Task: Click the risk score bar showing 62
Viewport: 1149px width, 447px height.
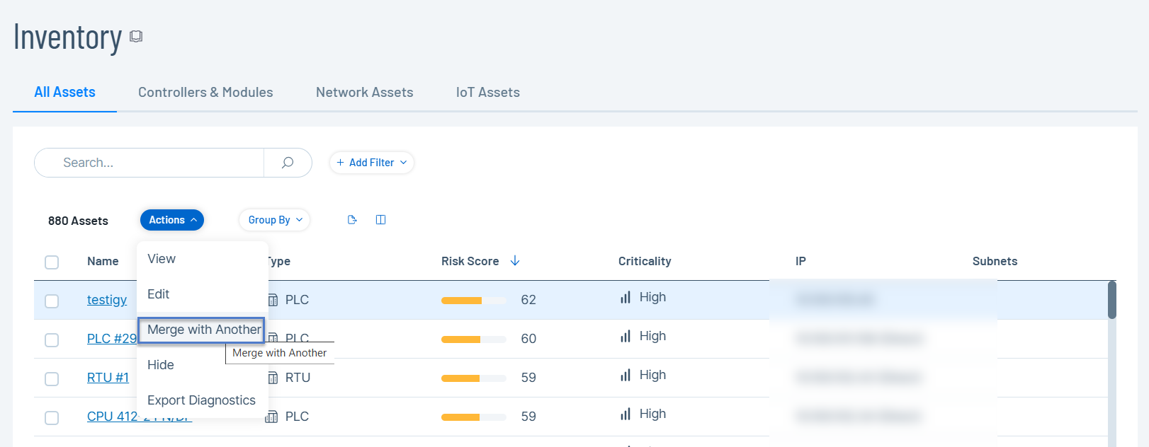Action: click(x=473, y=301)
